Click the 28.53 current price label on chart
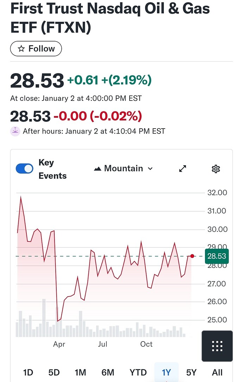The width and height of the screenshot is (243, 382). coord(217,256)
